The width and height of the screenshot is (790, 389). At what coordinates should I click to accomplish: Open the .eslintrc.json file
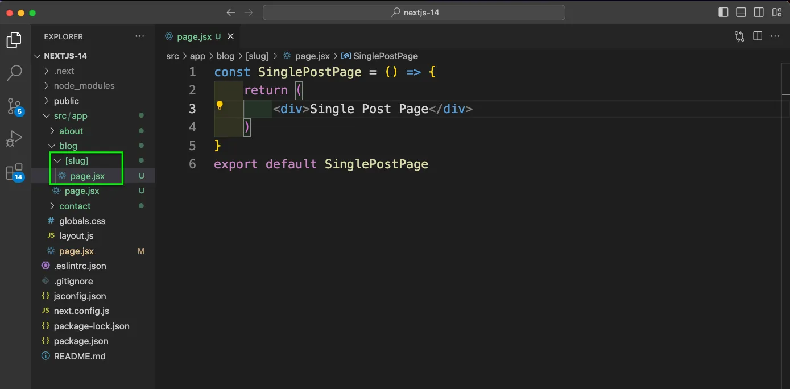pos(93,266)
